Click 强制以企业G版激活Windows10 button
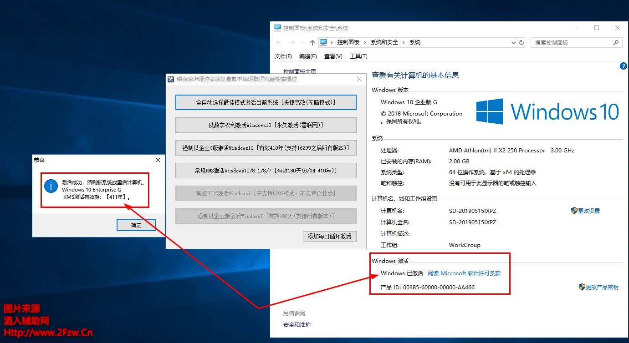 click(x=266, y=148)
